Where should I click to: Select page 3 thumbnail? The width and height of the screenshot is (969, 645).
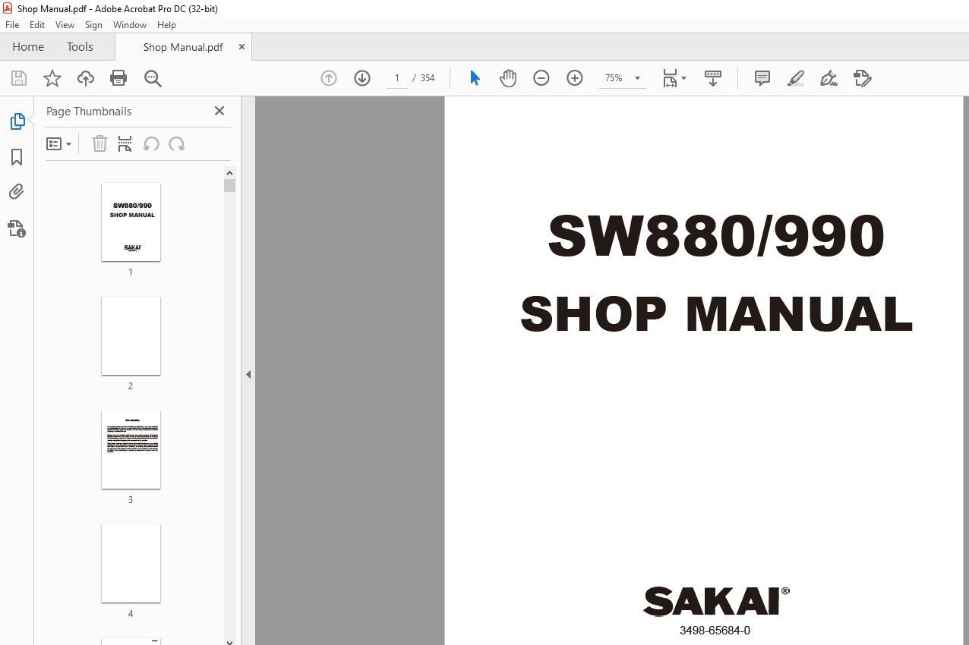[131, 449]
